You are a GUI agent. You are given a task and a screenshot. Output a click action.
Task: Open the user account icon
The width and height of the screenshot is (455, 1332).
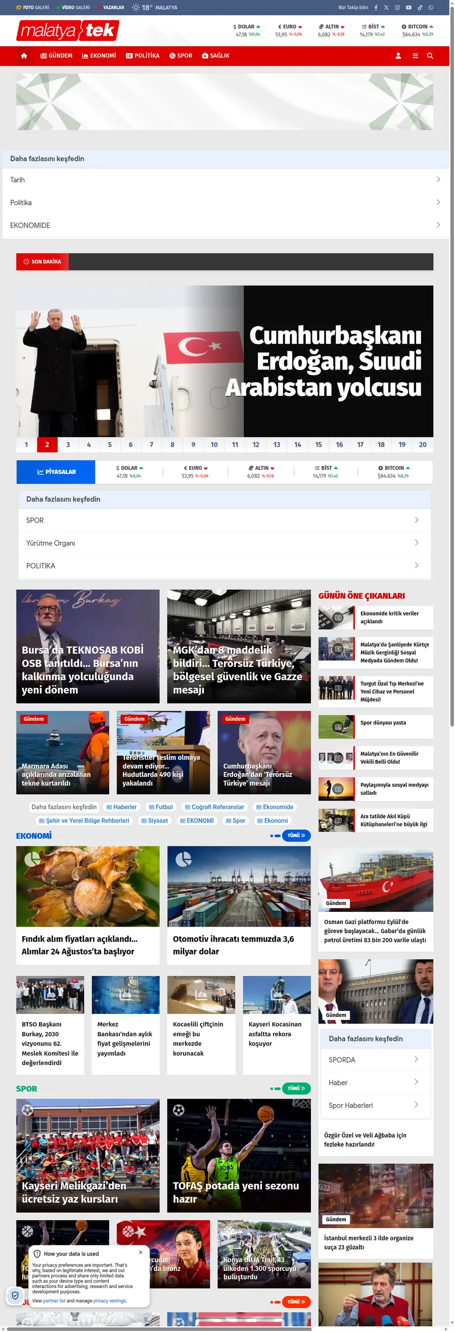click(x=398, y=56)
